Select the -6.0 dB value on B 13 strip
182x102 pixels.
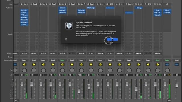tap(136, 75)
